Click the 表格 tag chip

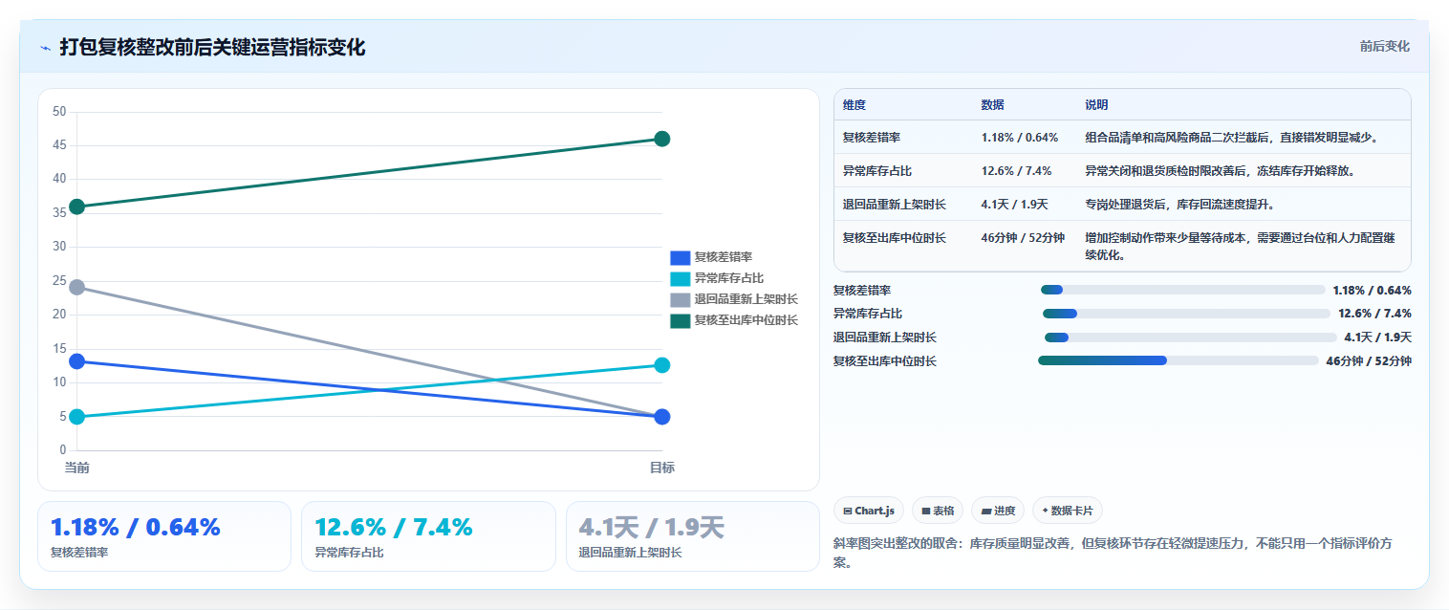click(x=938, y=511)
